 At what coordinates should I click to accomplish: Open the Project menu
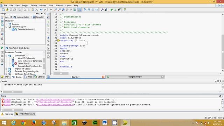point(25,6)
